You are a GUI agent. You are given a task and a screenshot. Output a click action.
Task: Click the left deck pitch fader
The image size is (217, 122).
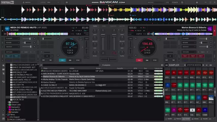pos(87,48)
